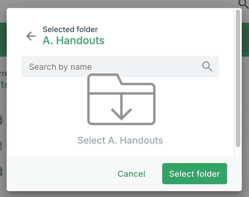Click the middle partially hidden icon at left edge
The width and height of the screenshot is (249, 197).
click(1, 145)
